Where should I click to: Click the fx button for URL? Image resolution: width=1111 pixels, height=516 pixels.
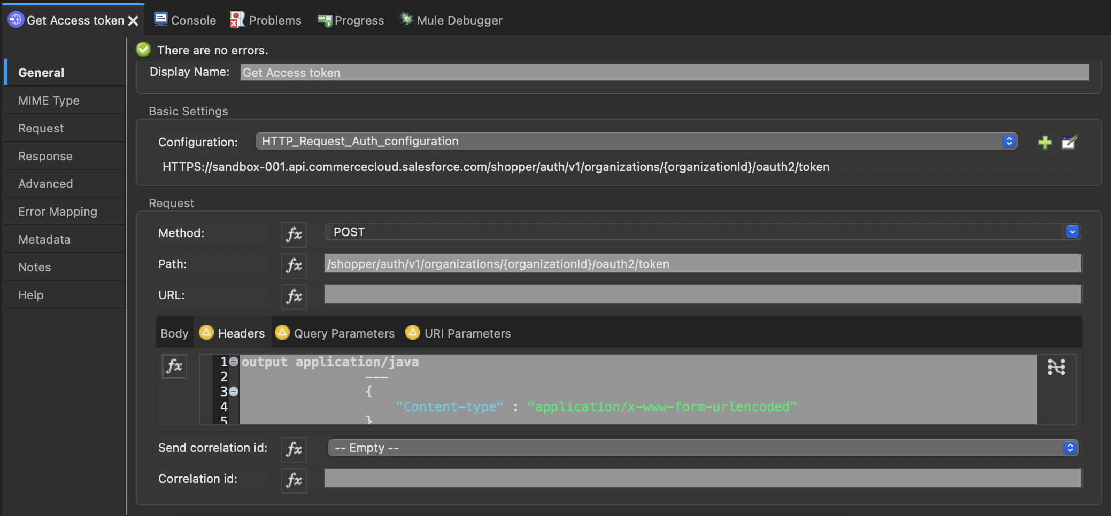click(x=294, y=296)
